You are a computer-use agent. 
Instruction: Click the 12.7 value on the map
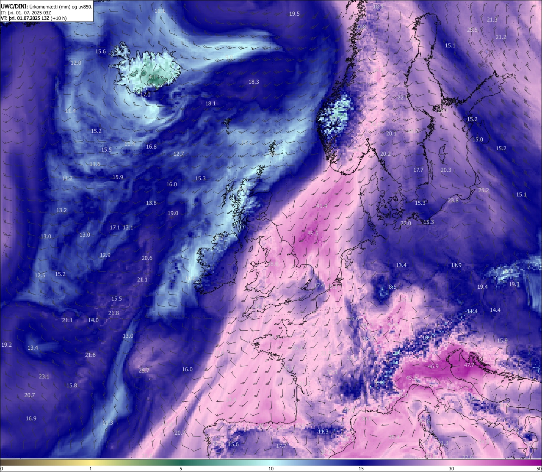tap(179, 154)
